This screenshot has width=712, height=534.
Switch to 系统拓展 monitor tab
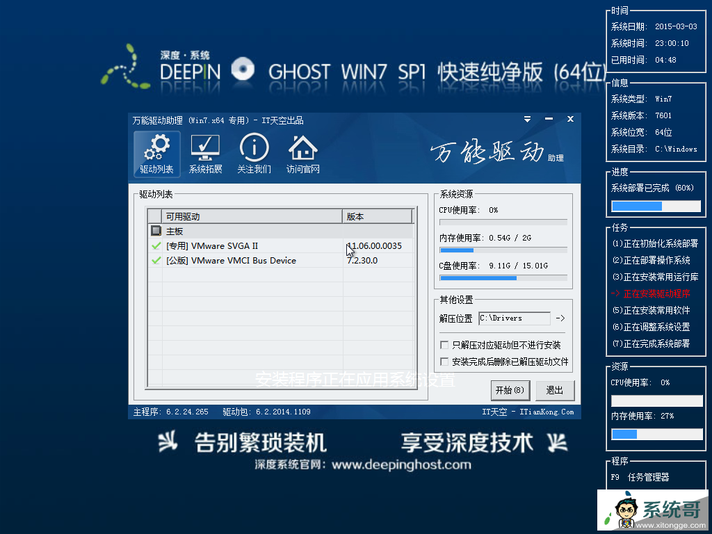coord(205,154)
